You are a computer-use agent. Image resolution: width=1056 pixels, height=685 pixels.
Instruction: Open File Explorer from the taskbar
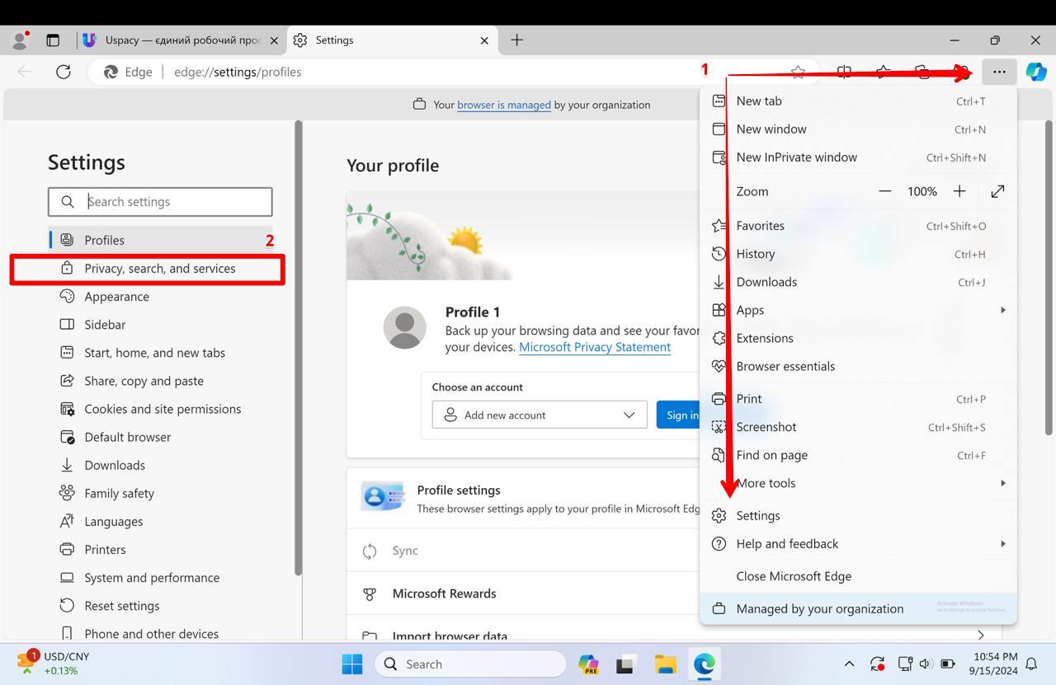(665, 664)
